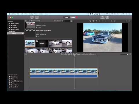
Task: Collapse the iMovie Library disclosure triangle
Action: [8, 29]
